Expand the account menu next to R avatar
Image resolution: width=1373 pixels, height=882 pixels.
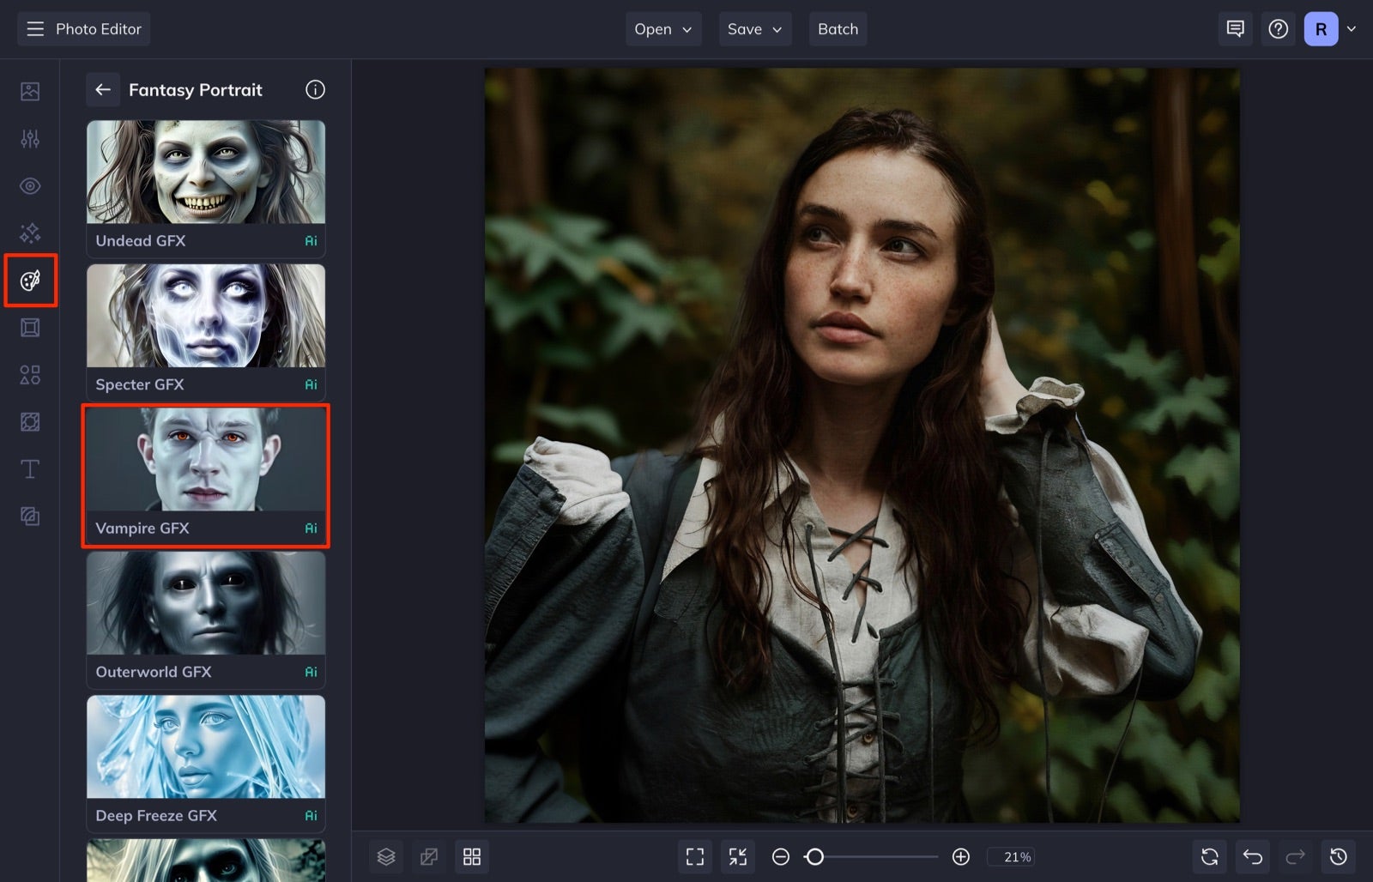(1352, 28)
